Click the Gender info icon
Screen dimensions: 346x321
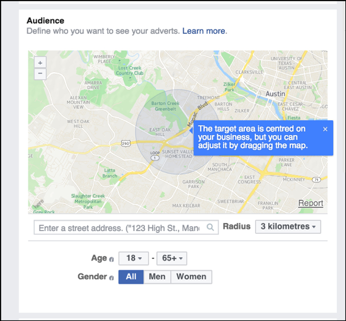(112, 277)
